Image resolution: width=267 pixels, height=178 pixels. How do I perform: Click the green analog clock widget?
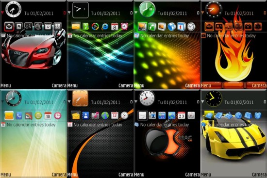[x=147, y=9]
